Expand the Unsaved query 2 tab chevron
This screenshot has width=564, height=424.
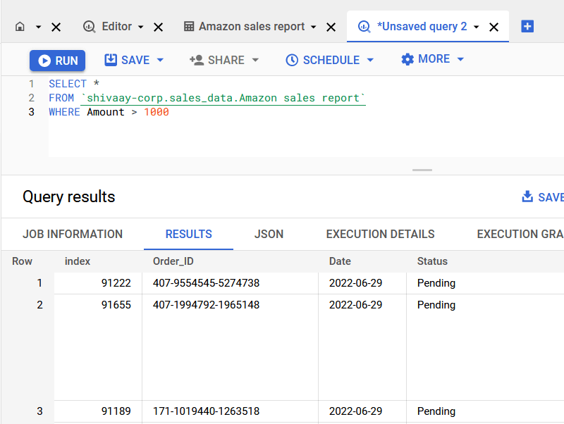tap(476, 26)
